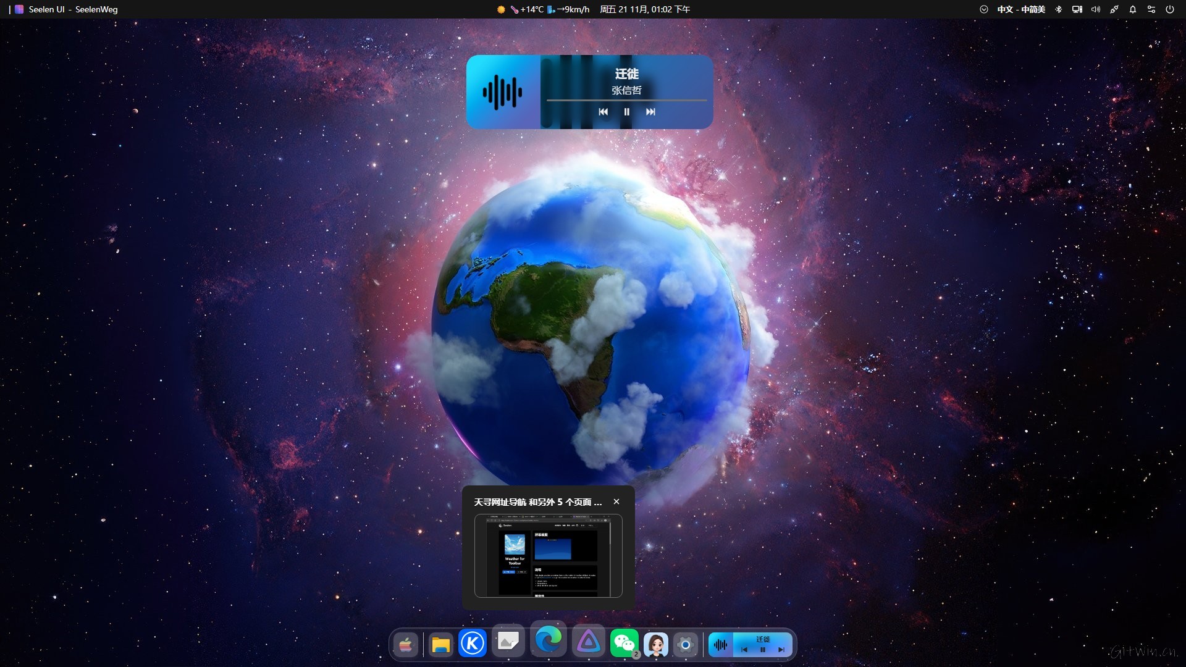Launch Jellyfin triangle app in dock
The width and height of the screenshot is (1186, 667).
(x=588, y=643)
